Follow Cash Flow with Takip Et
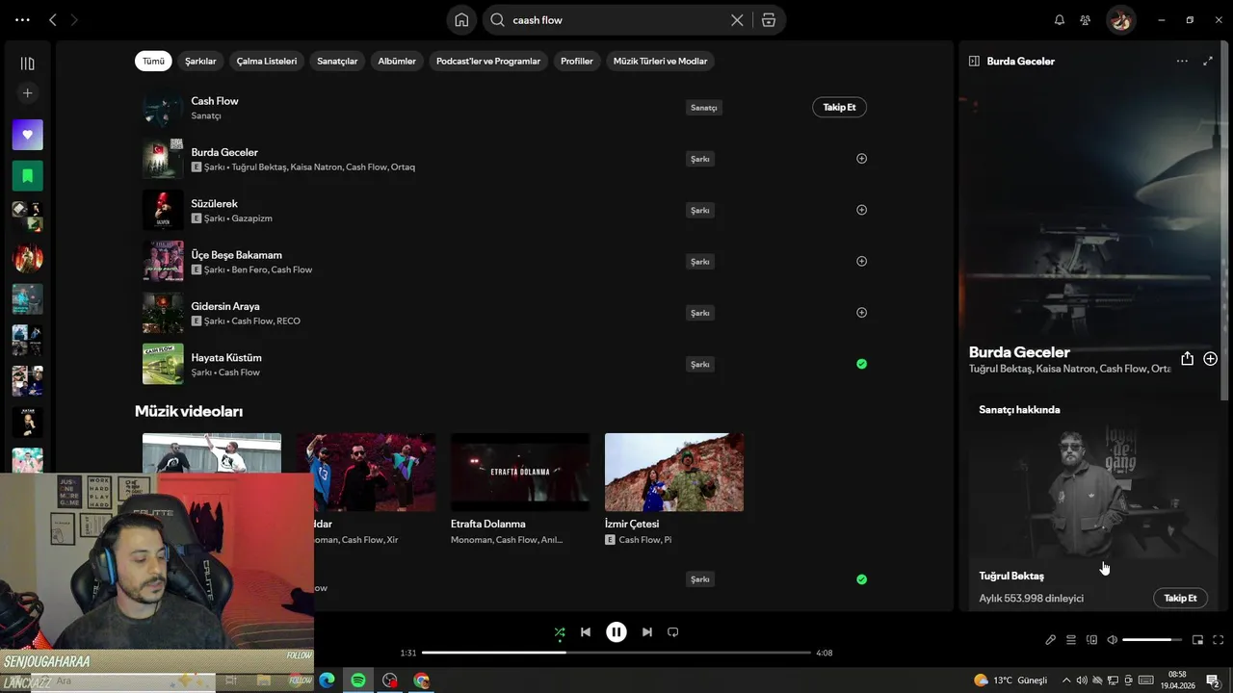 click(839, 107)
